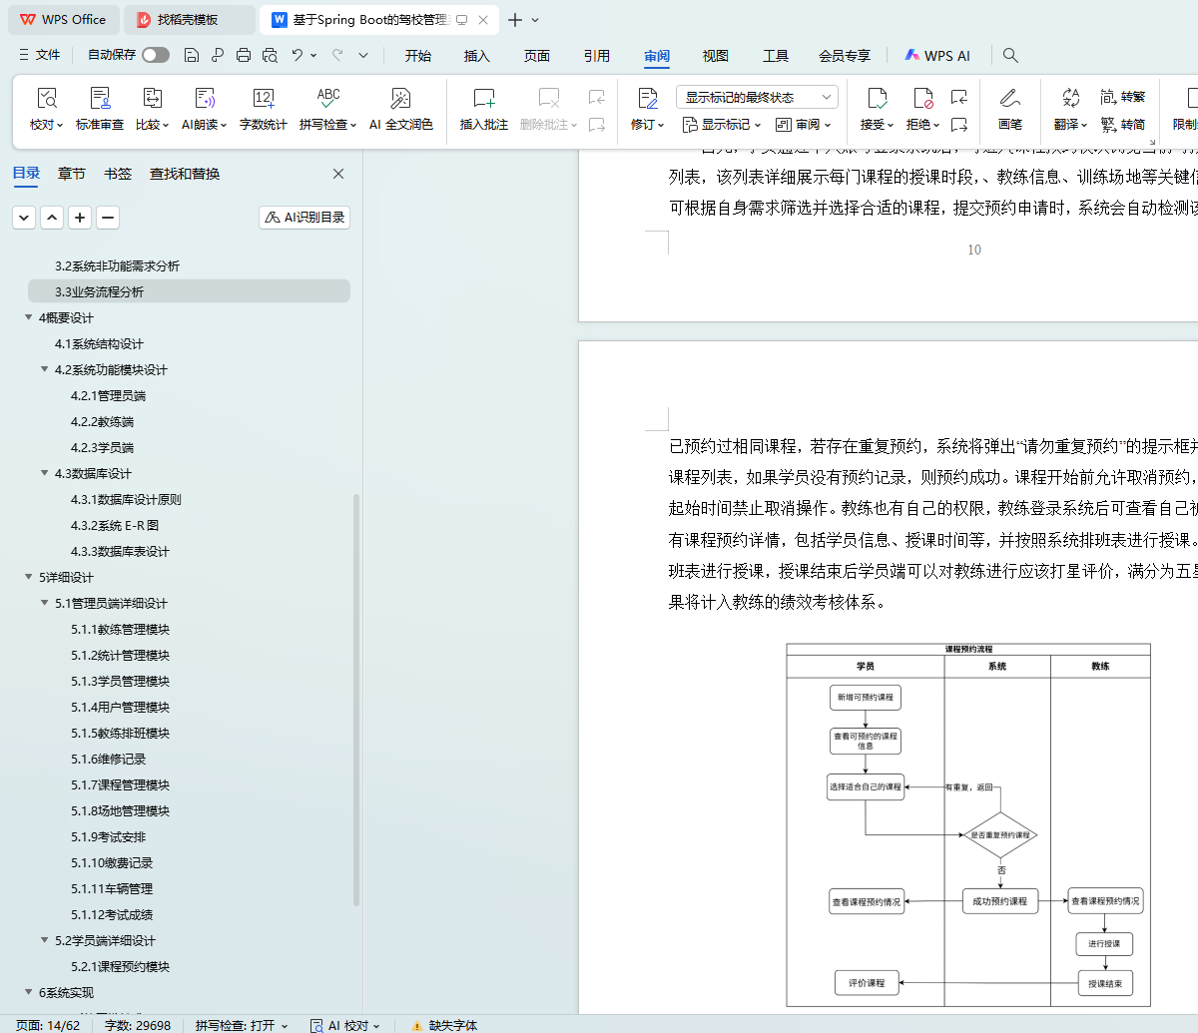Open the 显示标记的最终状态 dropdown
The image size is (1198, 1033).
757,97
